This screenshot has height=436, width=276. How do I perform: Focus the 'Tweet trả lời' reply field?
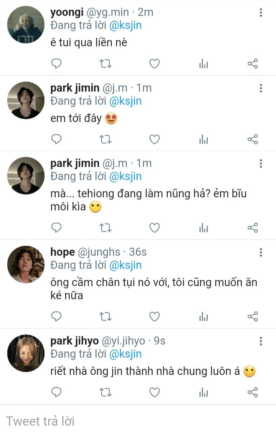tap(138, 421)
